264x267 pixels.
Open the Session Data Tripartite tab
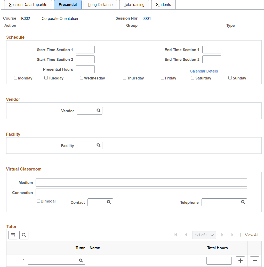pos(28,5)
